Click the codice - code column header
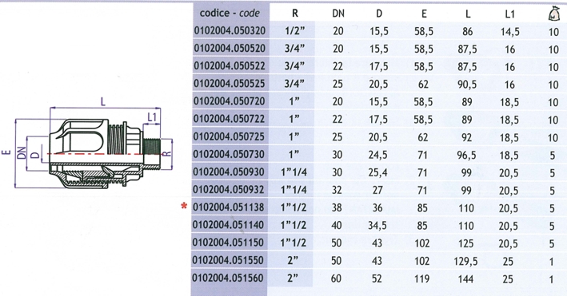Viewport: 567px width, 296px height. click(230, 13)
